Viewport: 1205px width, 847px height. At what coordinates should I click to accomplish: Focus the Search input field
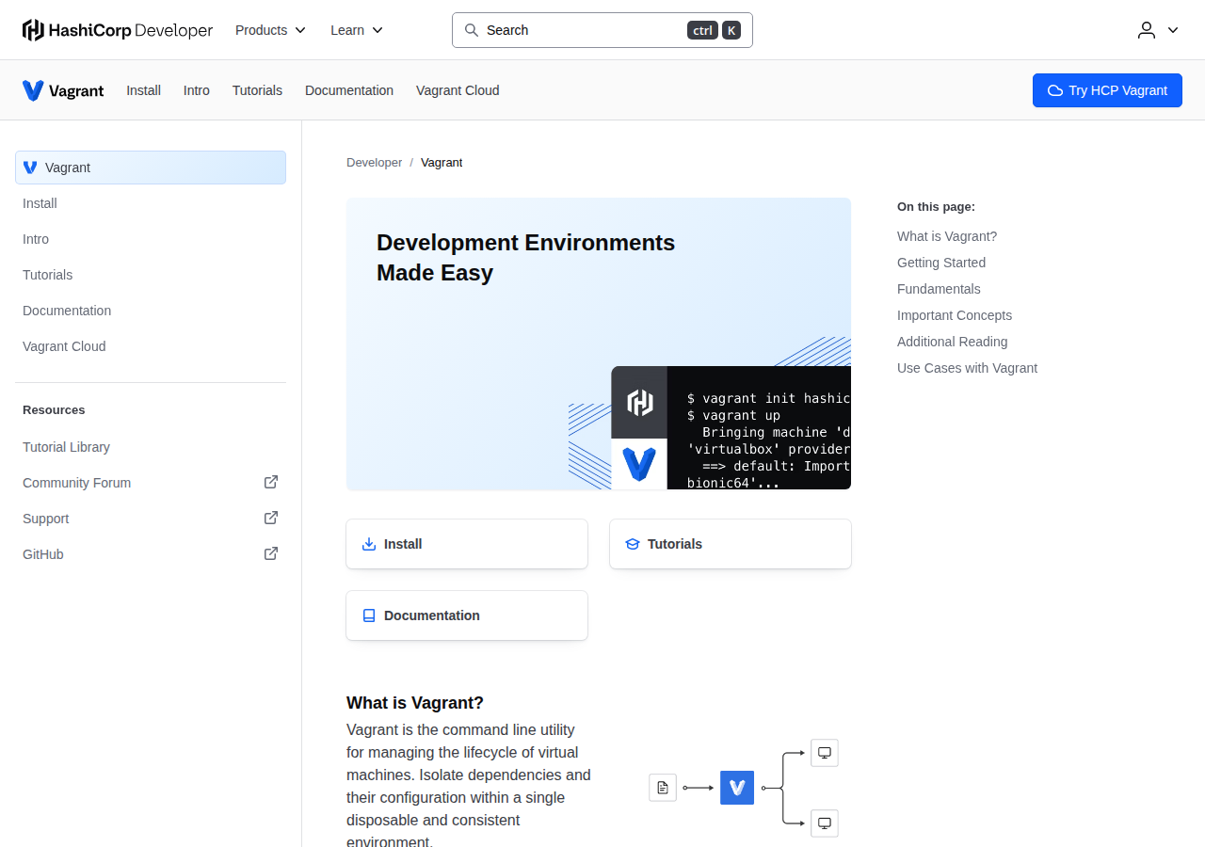(x=602, y=30)
